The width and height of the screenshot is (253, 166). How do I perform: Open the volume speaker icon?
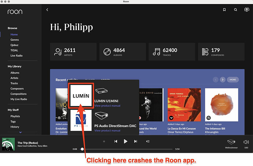tap(246, 142)
